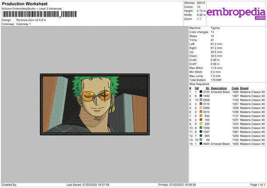267x188 pixels.
Task: Select the dark green swatch in the 665 row
Action: [201, 136]
